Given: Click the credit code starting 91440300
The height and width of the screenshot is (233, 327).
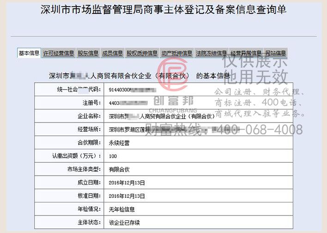Looking at the screenshot, I should click(x=133, y=90).
